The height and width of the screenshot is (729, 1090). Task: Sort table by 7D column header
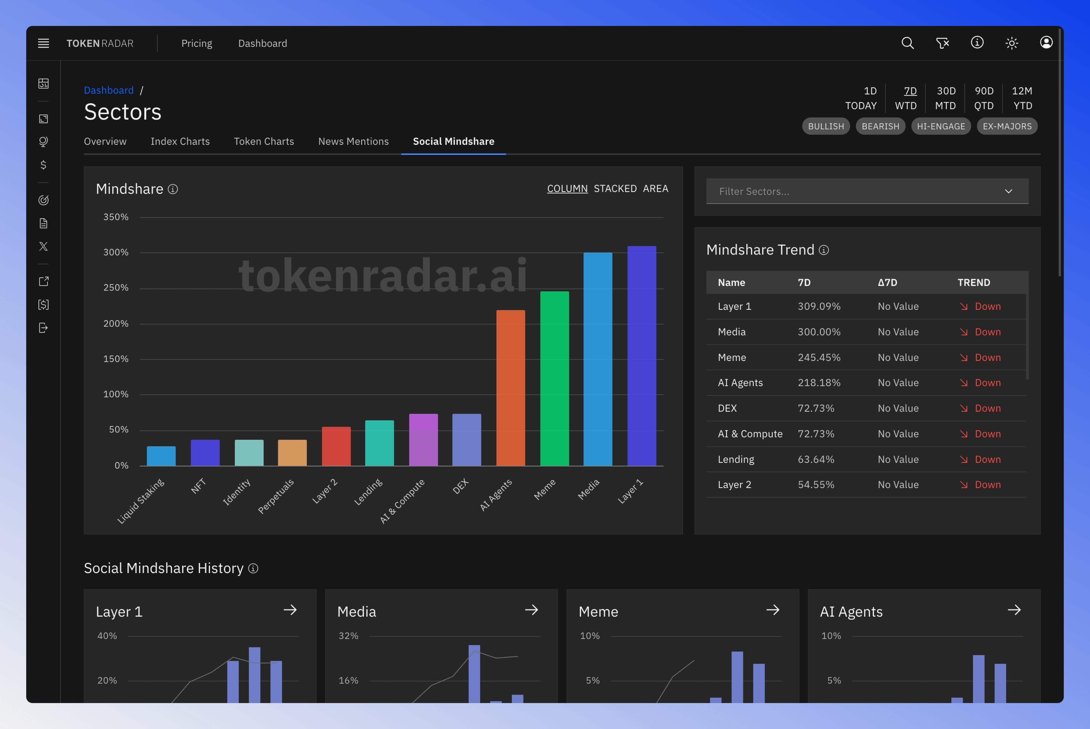(x=804, y=282)
